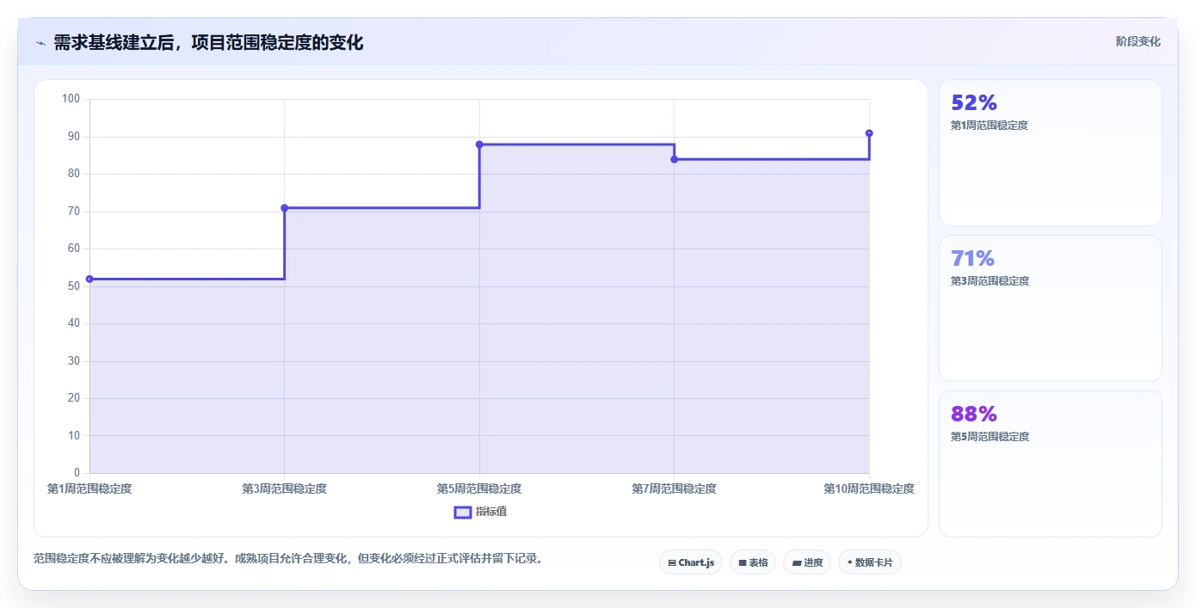Click the 阶段变化 label in the header

(x=1137, y=41)
